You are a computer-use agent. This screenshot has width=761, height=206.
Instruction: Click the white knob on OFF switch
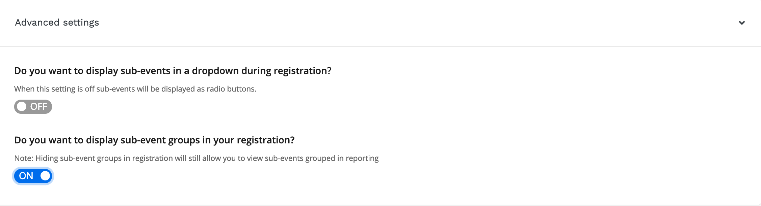pos(22,107)
